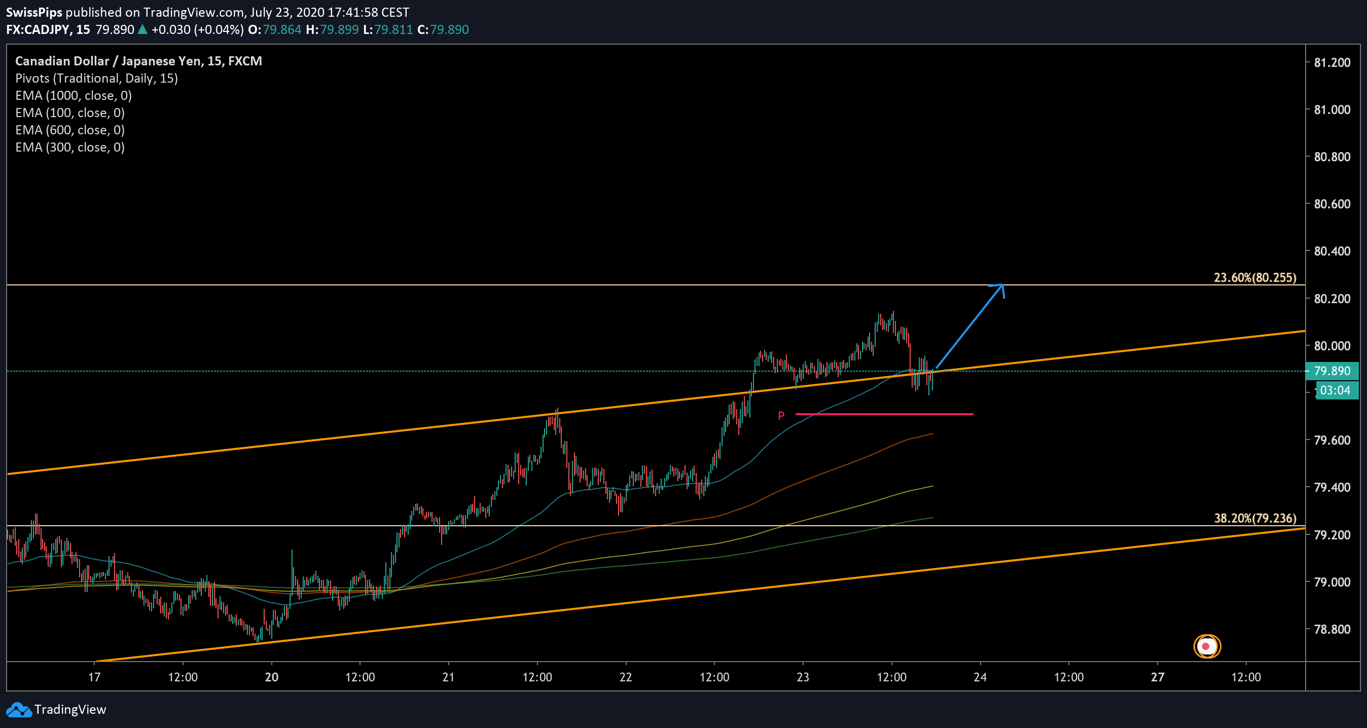The width and height of the screenshot is (1367, 728).
Task: Click the 78.800 price axis label
Action: (1332, 629)
